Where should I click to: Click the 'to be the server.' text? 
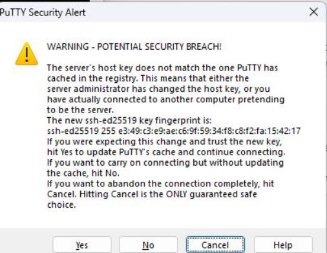tap(80, 110)
